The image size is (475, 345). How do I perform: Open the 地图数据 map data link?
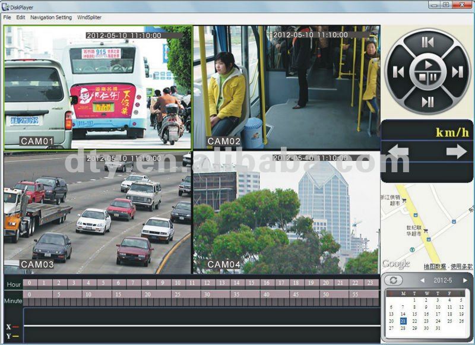[435, 267]
